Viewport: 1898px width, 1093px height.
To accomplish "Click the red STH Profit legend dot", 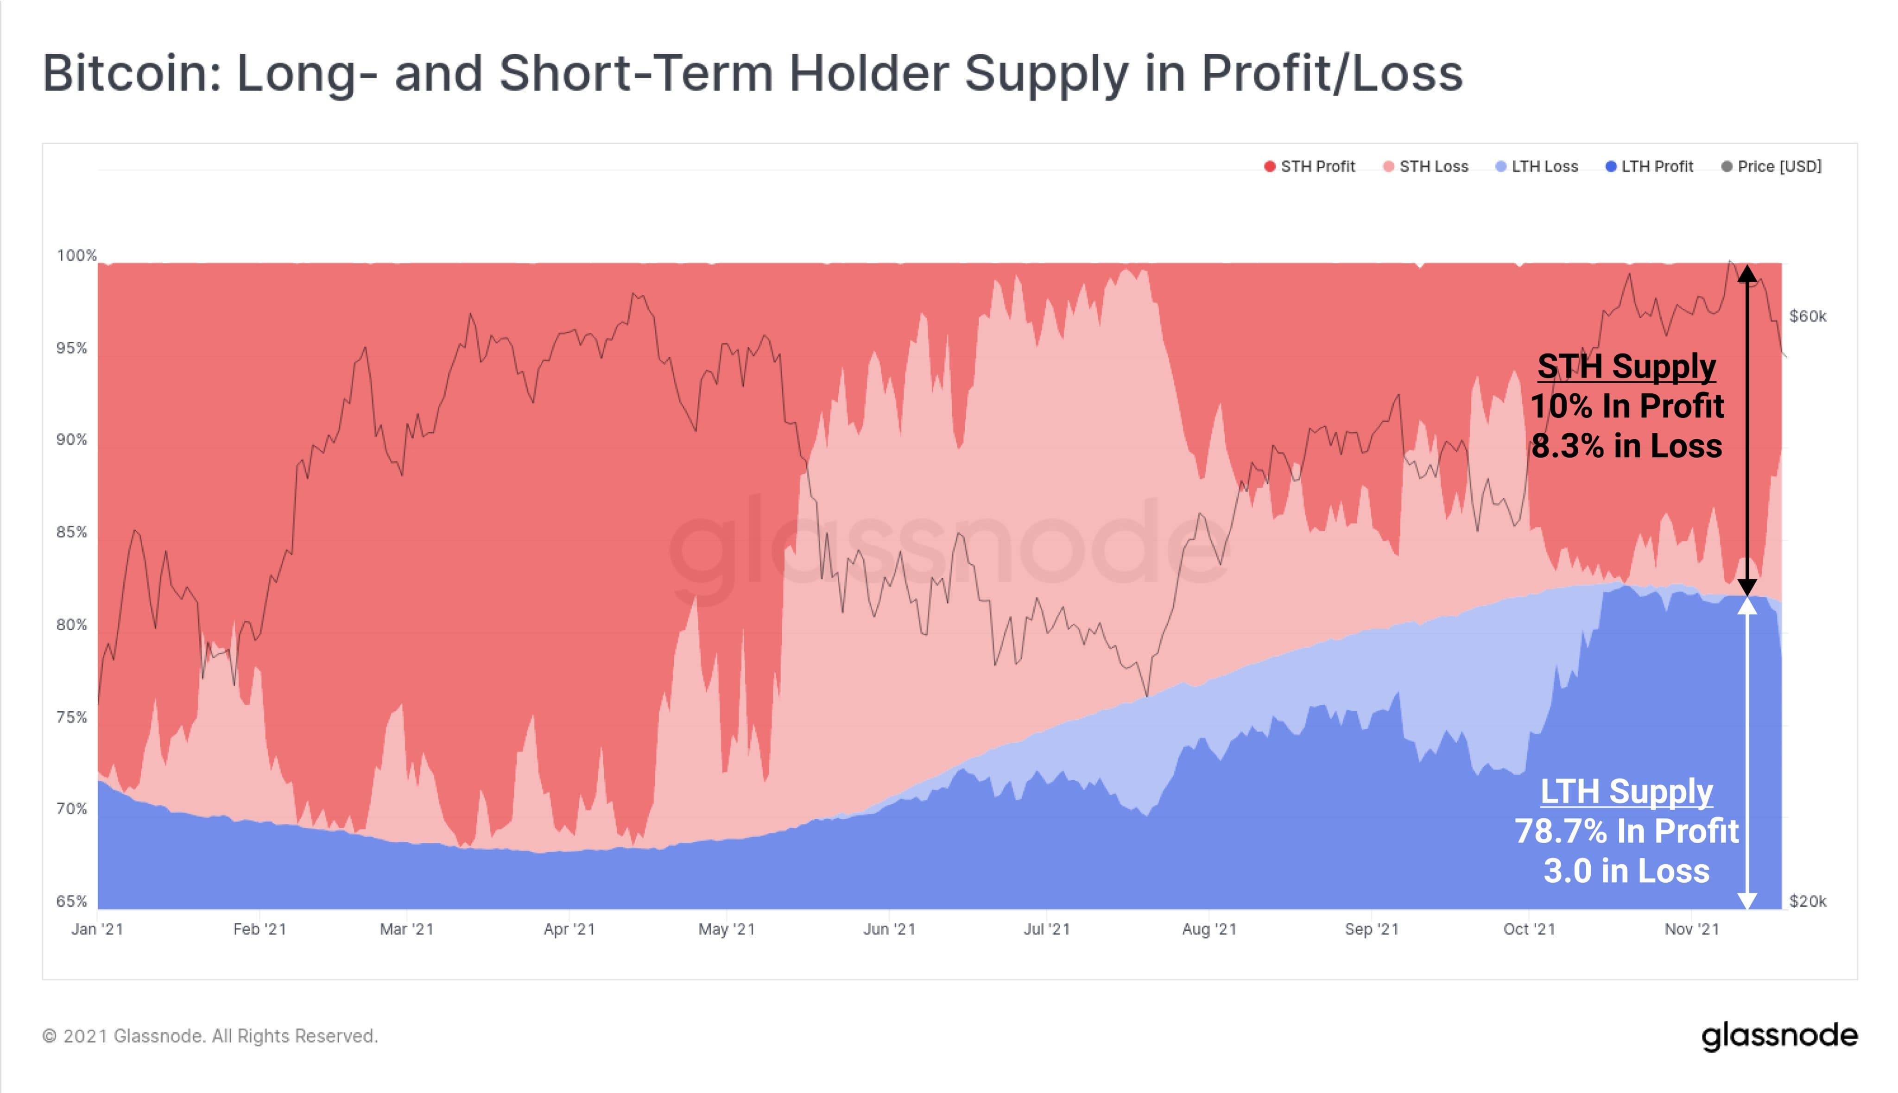I will point(1270,167).
